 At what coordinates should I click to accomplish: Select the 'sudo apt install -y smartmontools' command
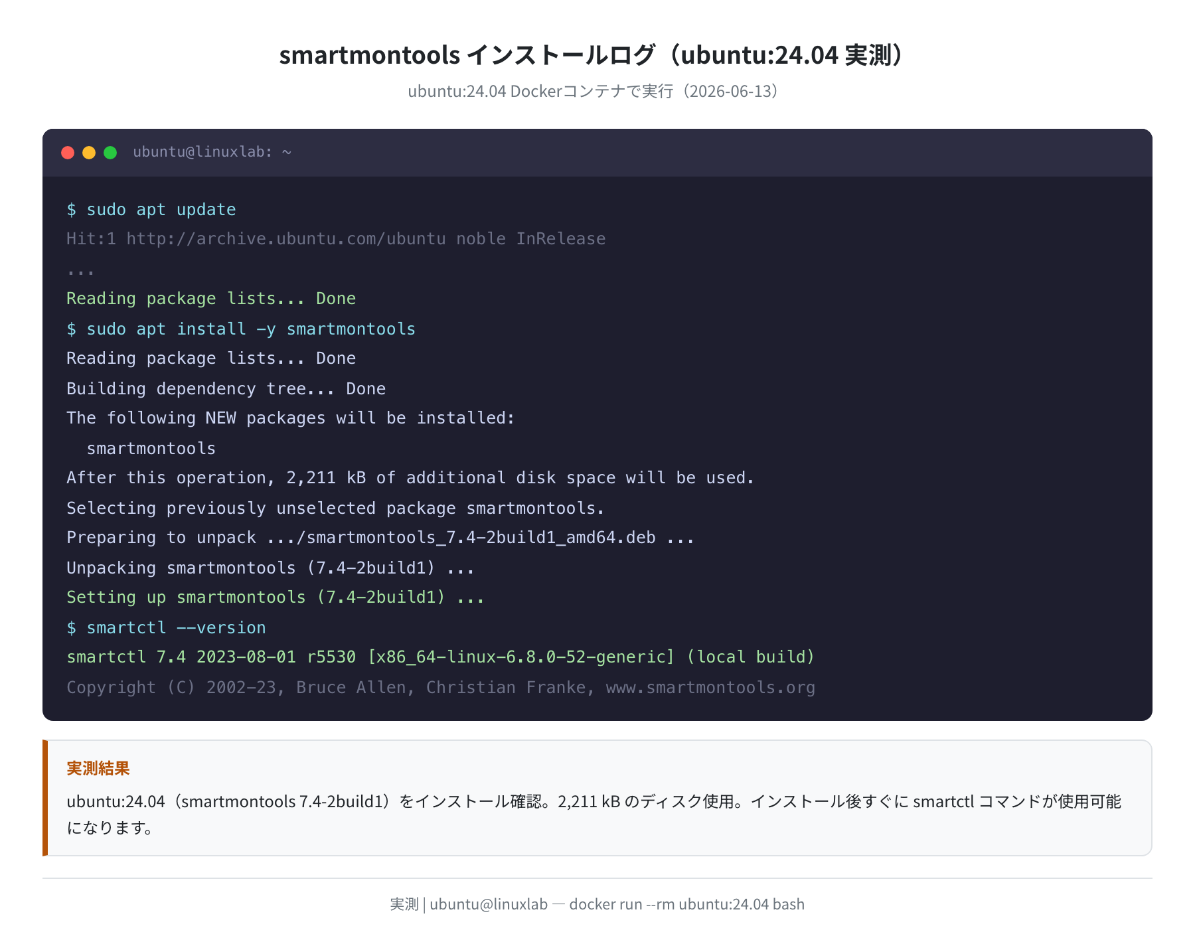251,329
